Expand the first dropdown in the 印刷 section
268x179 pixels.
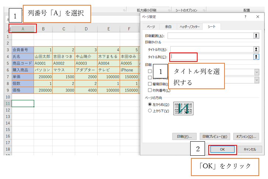coord(257,71)
